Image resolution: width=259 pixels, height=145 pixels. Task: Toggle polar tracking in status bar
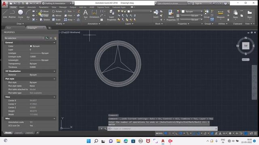pos(181,133)
